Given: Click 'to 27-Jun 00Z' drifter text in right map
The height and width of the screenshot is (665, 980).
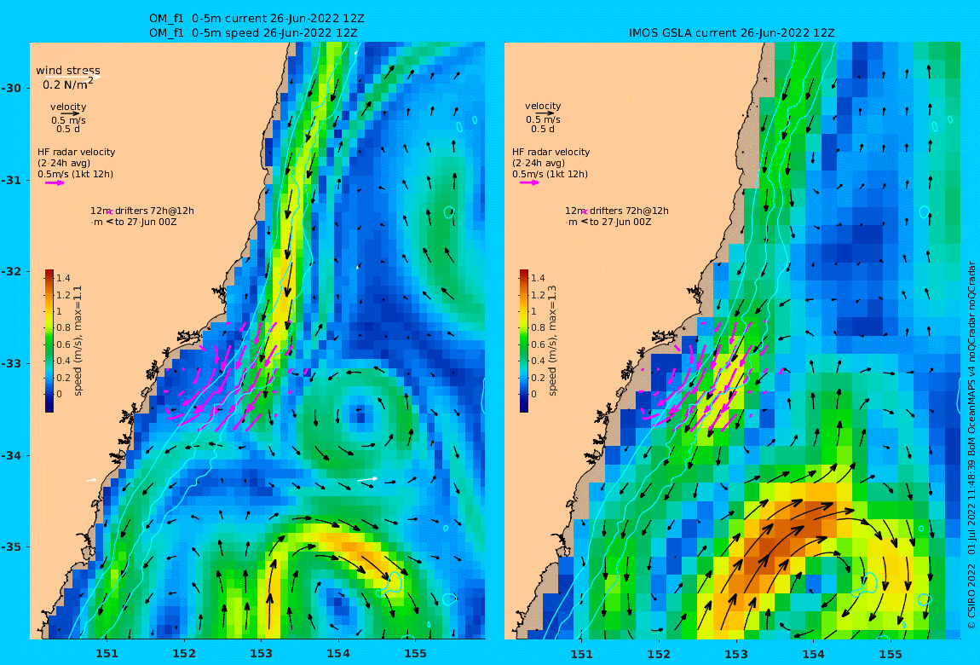Looking at the screenshot, I should 620,222.
